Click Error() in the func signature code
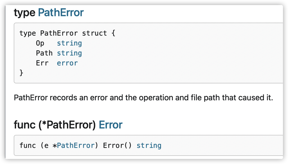 click(117, 145)
